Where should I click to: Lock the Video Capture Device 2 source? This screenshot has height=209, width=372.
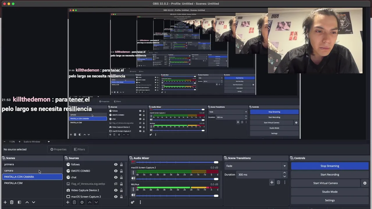[x=121, y=190]
